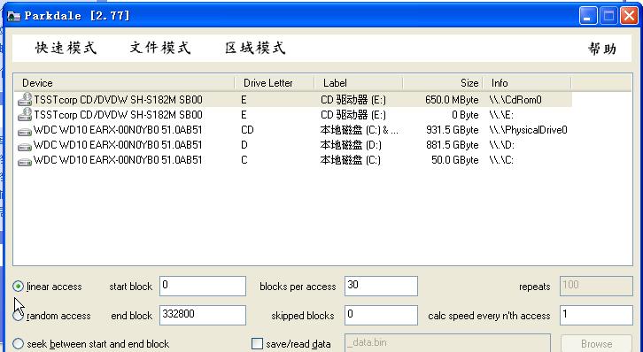This screenshot has width=643, height=352.
Task: Select first TSSTcorp CD/DVDW row, 650.0 MByte
Action: [x=293, y=99]
